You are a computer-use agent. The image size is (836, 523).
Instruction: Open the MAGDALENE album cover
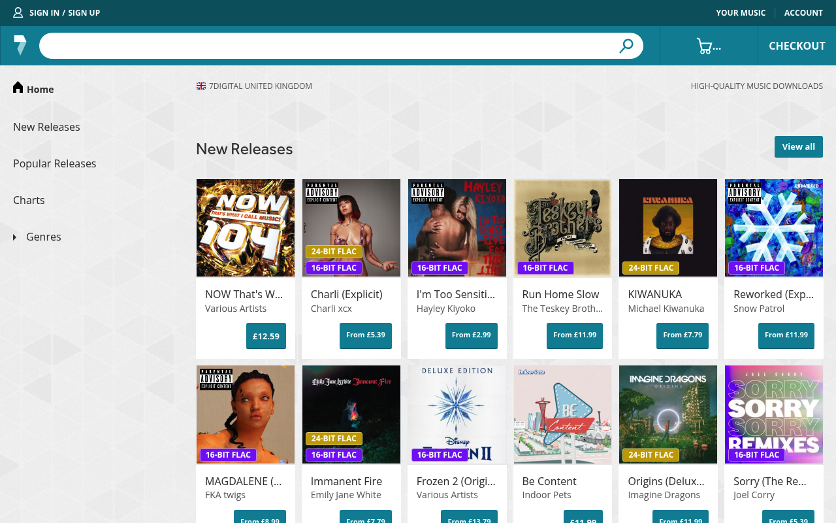[246, 414]
